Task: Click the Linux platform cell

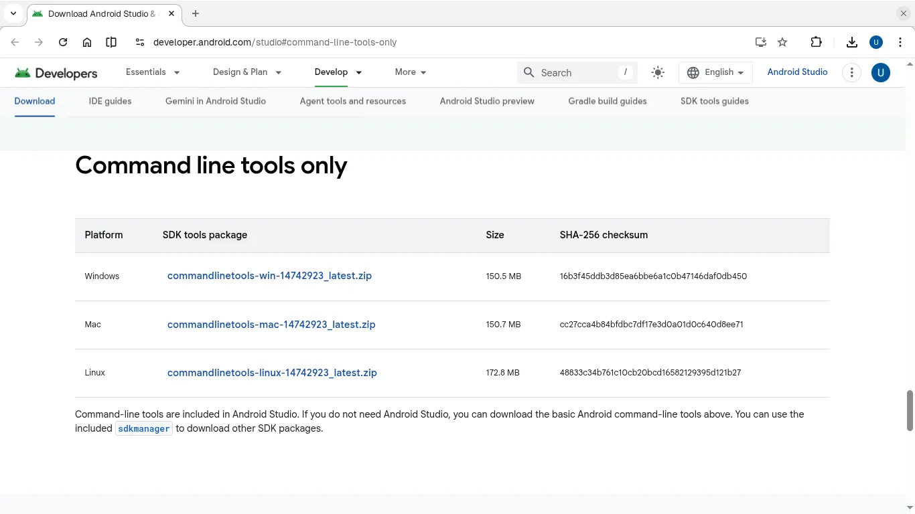Action: click(94, 373)
